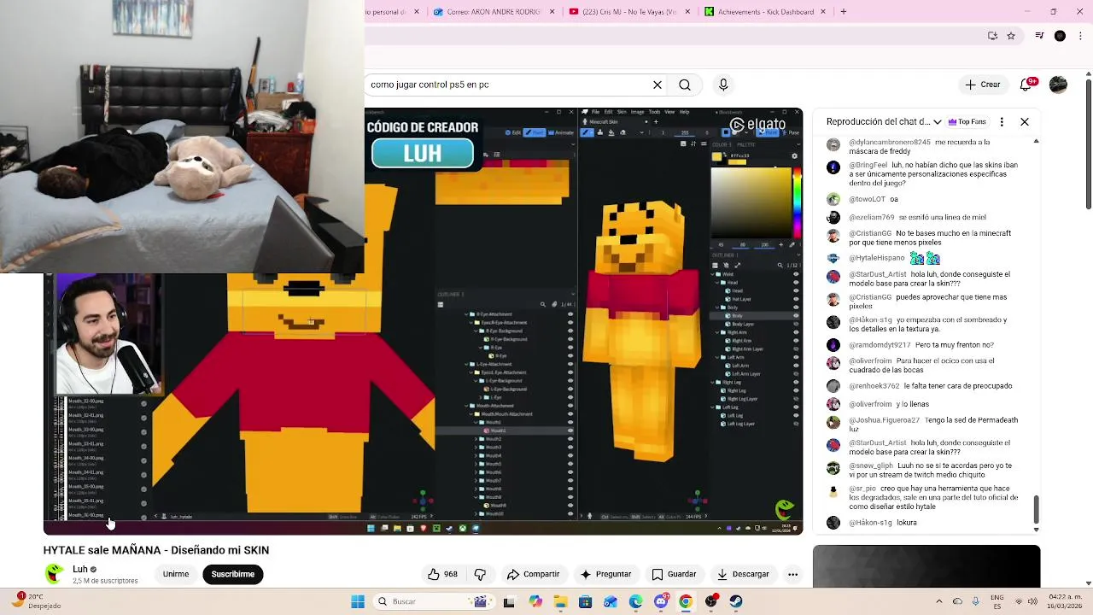
Task: Open the Windows Start menu
Action: (357, 601)
